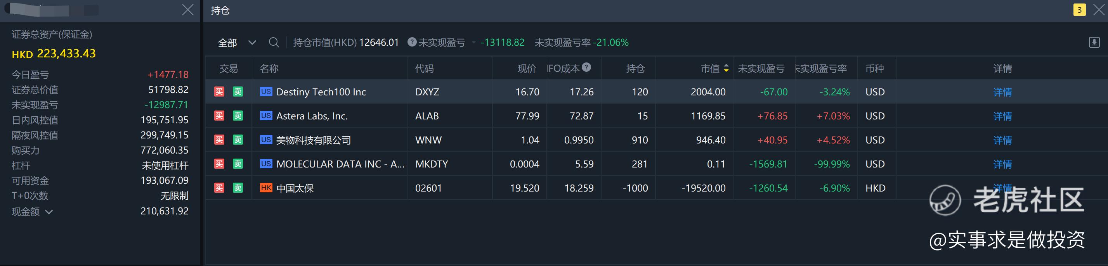Image resolution: width=1108 pixels, height=266 pixels.
Task: Expand the 现金额 chevron
Action: click(49, 211)
